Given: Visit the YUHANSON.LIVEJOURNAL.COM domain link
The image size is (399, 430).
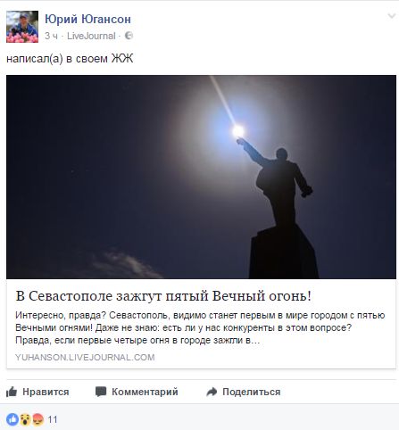Looking at the screenshot, I should tap(85, 357).
